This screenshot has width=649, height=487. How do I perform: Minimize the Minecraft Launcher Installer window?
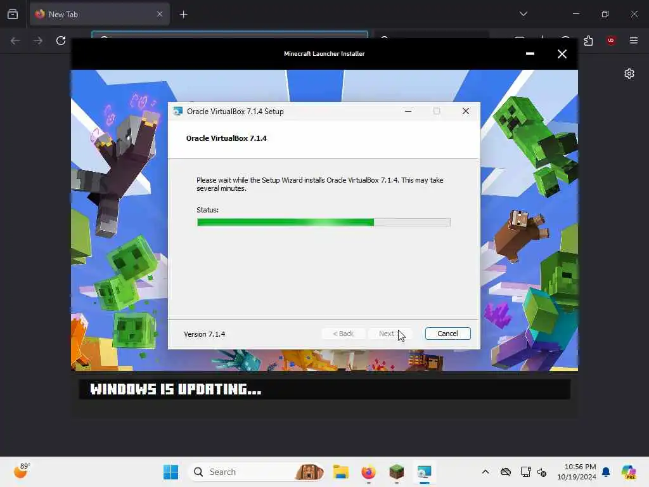(530, 54)
